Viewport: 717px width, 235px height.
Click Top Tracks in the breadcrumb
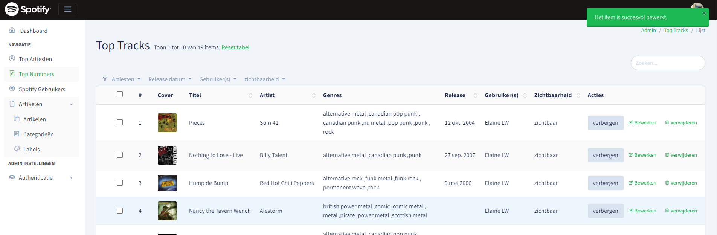[676, 30]
